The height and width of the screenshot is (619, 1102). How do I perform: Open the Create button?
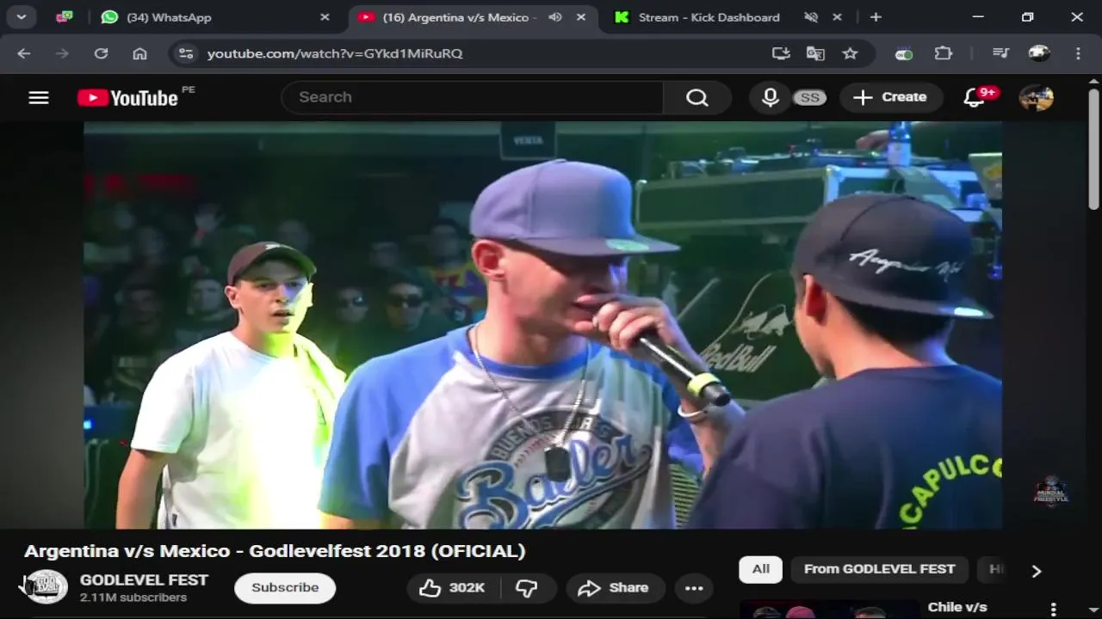click(x=890, y=97)
